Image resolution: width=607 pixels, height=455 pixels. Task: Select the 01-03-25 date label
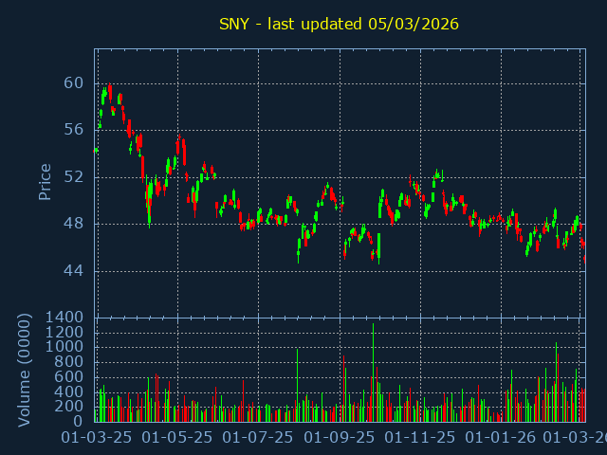coord(97,438)
